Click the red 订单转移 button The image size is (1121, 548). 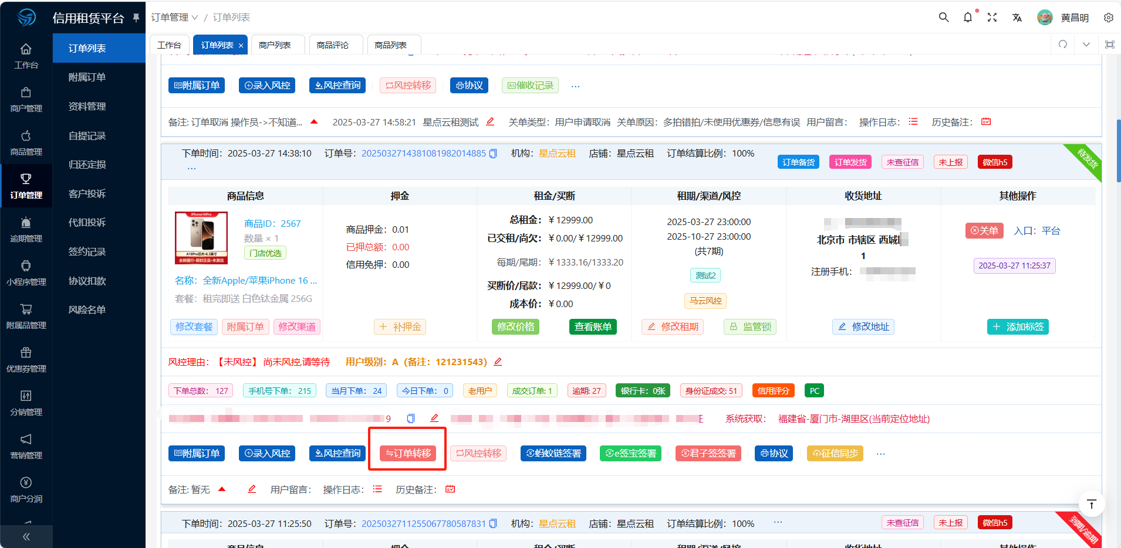pos(408,454)
